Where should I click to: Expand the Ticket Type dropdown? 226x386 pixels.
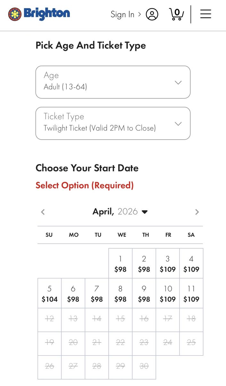113,123
